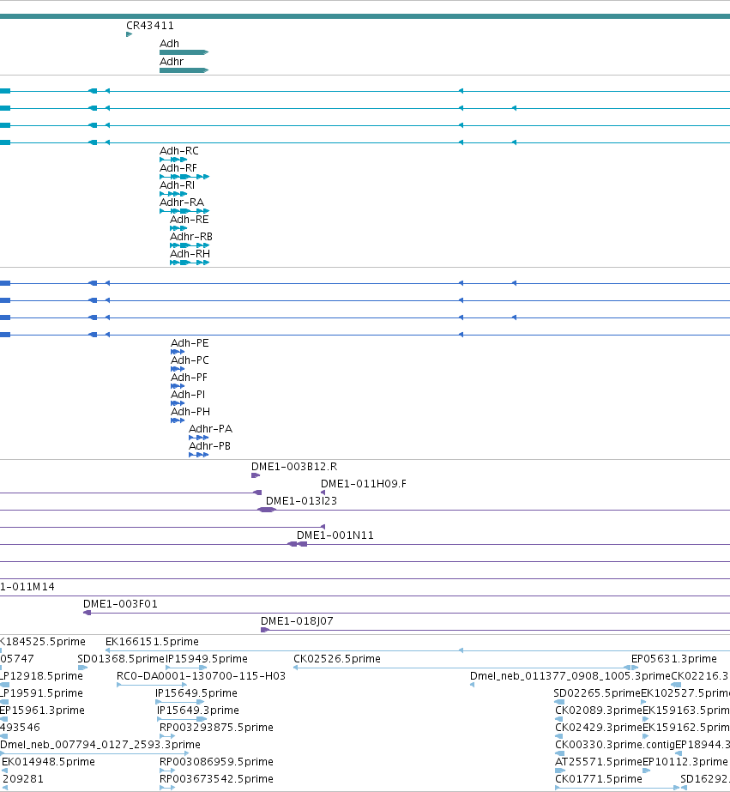Viewport: 730px width, 792px height.
Task: Click the LP19591.5prime label
Action: [41, 693]
